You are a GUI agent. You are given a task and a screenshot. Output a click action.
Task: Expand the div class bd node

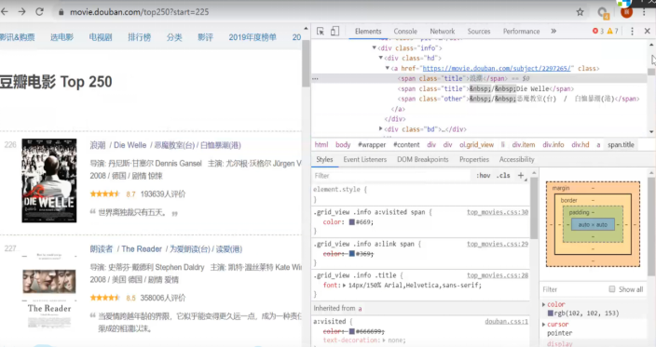click(x=381, y=129)
